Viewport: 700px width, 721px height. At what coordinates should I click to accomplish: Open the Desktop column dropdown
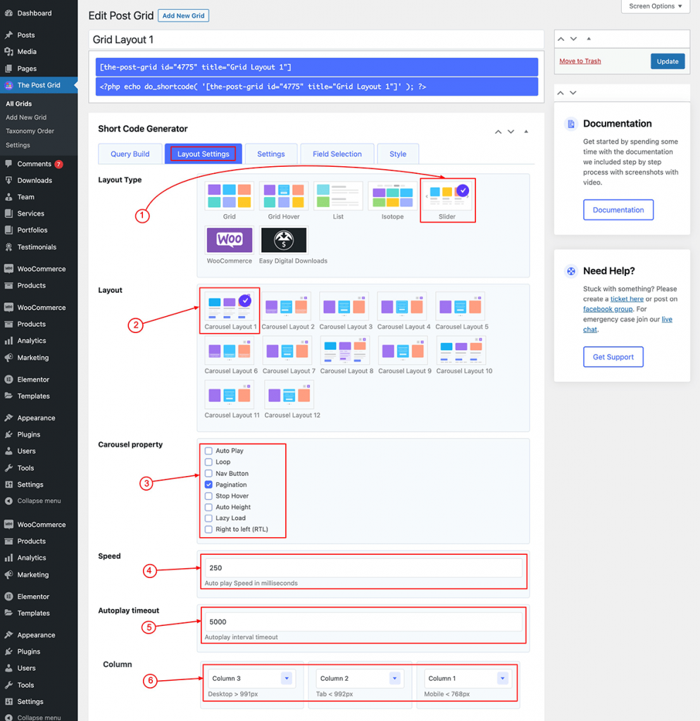[x=251, y=678]
